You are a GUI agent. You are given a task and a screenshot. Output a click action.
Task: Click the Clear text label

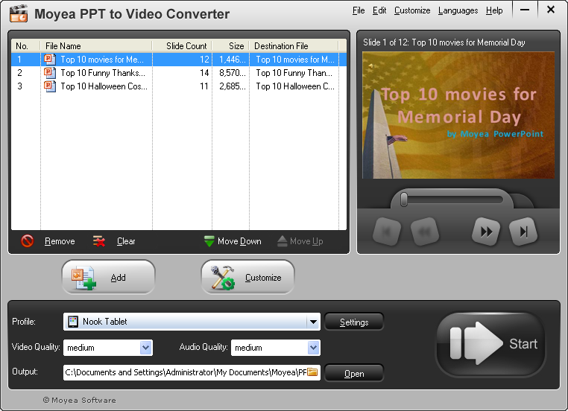[x=126, y=241]
